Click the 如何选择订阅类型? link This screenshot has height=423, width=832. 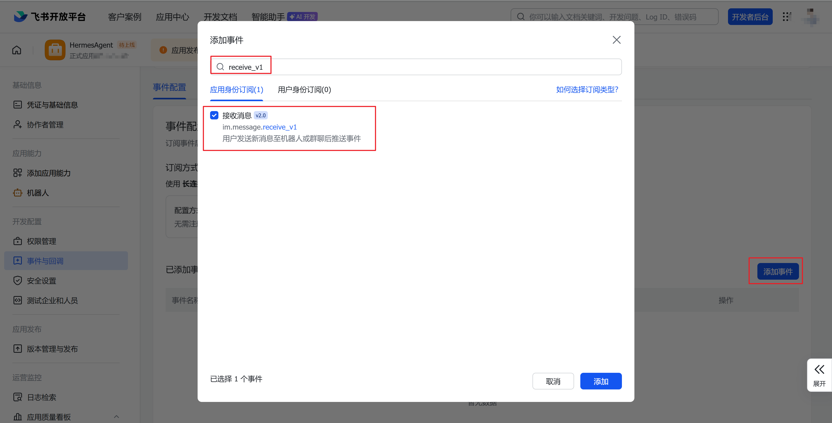(587, 89)
